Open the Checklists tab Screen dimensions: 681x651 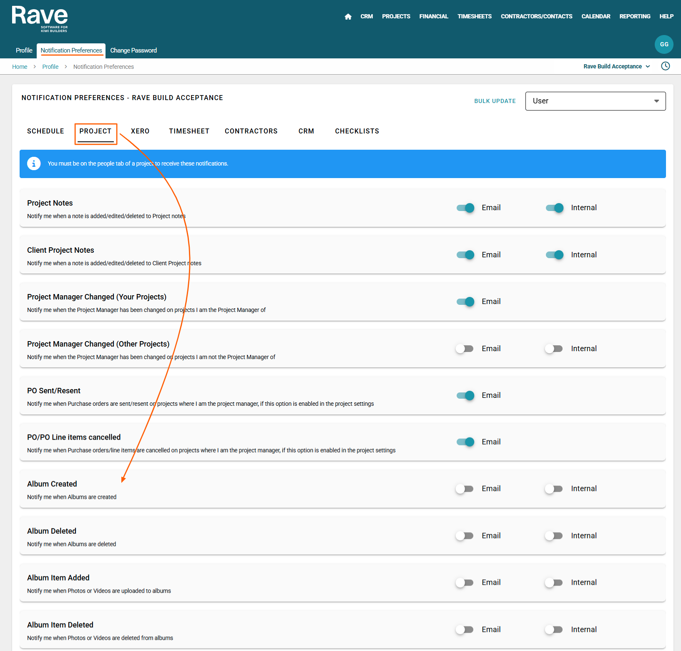pos(357,131)
